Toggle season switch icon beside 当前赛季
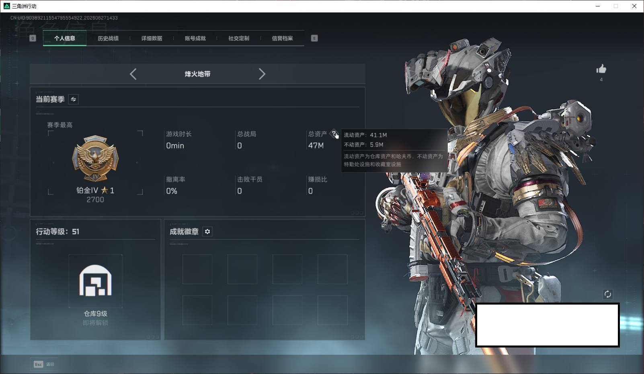644x374 pixels. tap(73, 99)
